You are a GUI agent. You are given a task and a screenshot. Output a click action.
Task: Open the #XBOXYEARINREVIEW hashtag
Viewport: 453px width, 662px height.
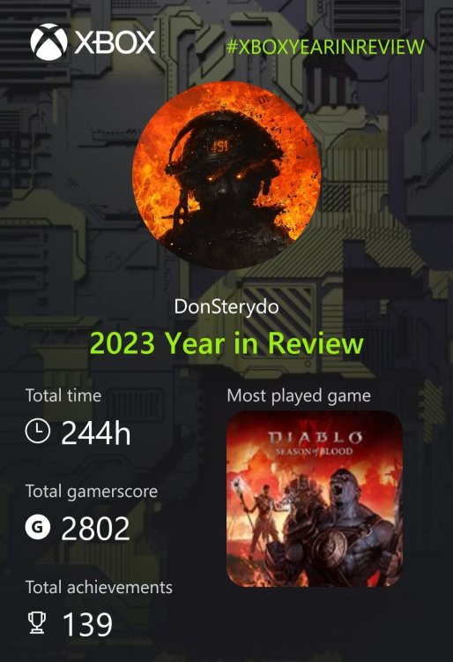pyautogui.click(x=325, y=47)
